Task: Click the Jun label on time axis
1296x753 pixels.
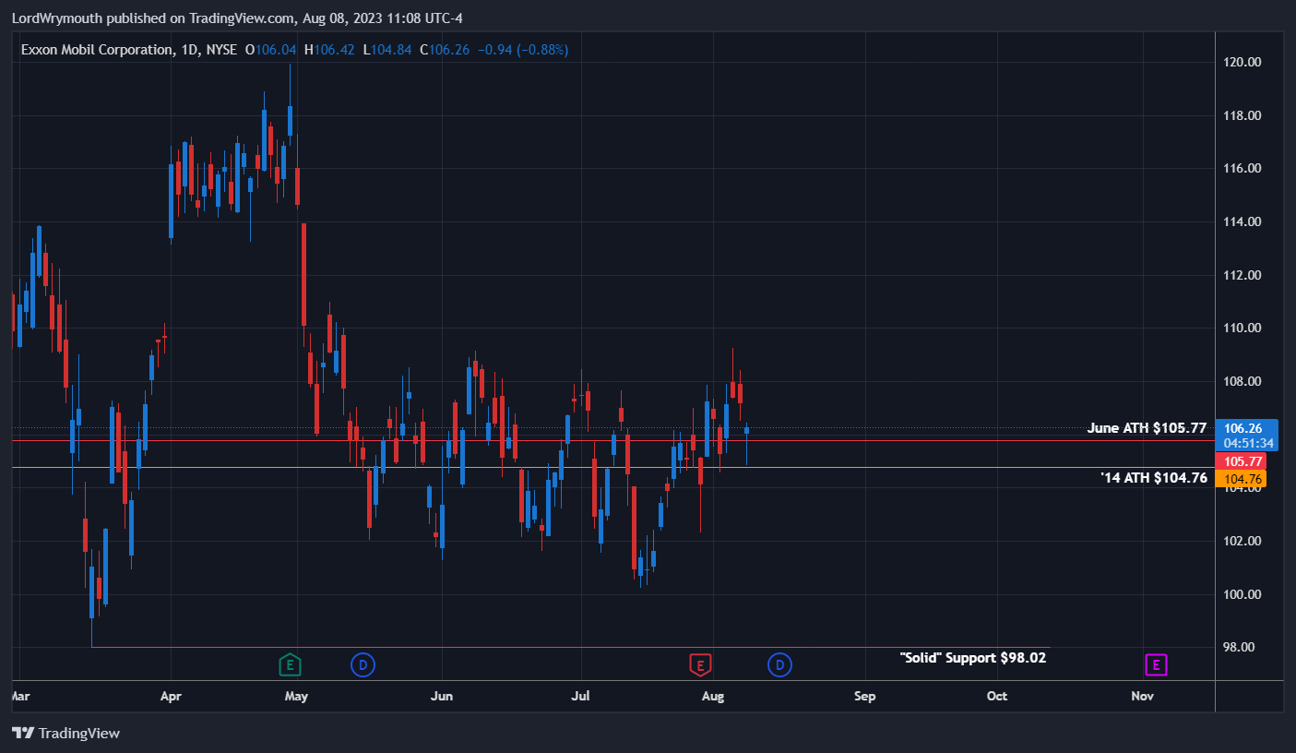Action: coord(442,696)
